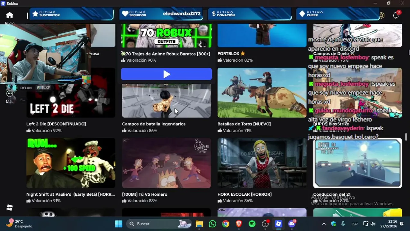Viewport: 410px width, 231px height.
Task: Switch to OBS Studio in the taskbar
Action: 265,224
